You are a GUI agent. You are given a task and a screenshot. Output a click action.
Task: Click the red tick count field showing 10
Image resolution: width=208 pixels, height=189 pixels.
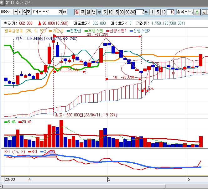pos(171,12)
